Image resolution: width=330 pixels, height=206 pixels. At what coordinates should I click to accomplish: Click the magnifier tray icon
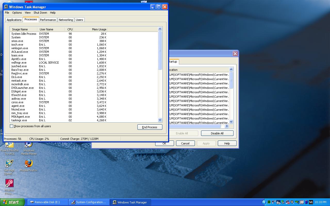tap(297, 202)
